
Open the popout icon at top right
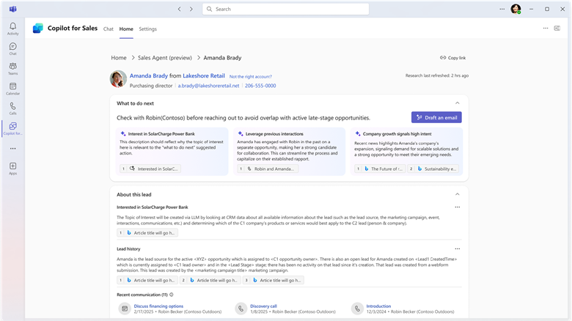pos(558,29)
